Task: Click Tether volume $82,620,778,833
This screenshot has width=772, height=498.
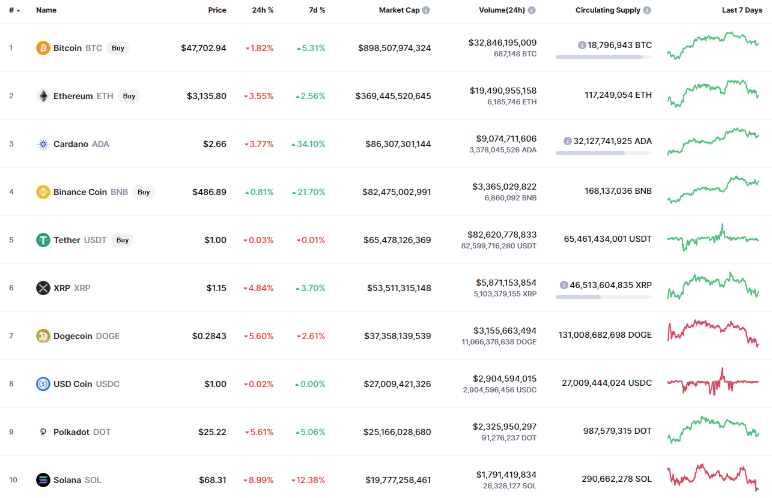Action: [x=502, y=235]
